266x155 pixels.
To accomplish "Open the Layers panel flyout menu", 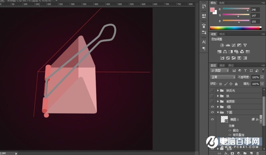I will pyautogui.click(x=263, y=65).
